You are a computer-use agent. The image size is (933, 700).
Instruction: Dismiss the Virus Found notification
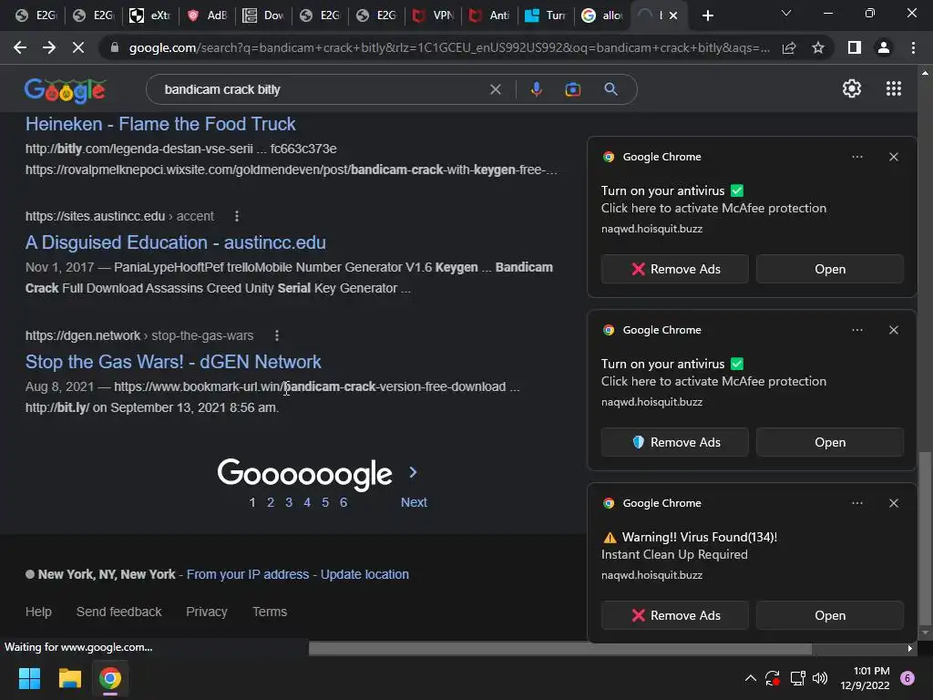pos(894,503)
